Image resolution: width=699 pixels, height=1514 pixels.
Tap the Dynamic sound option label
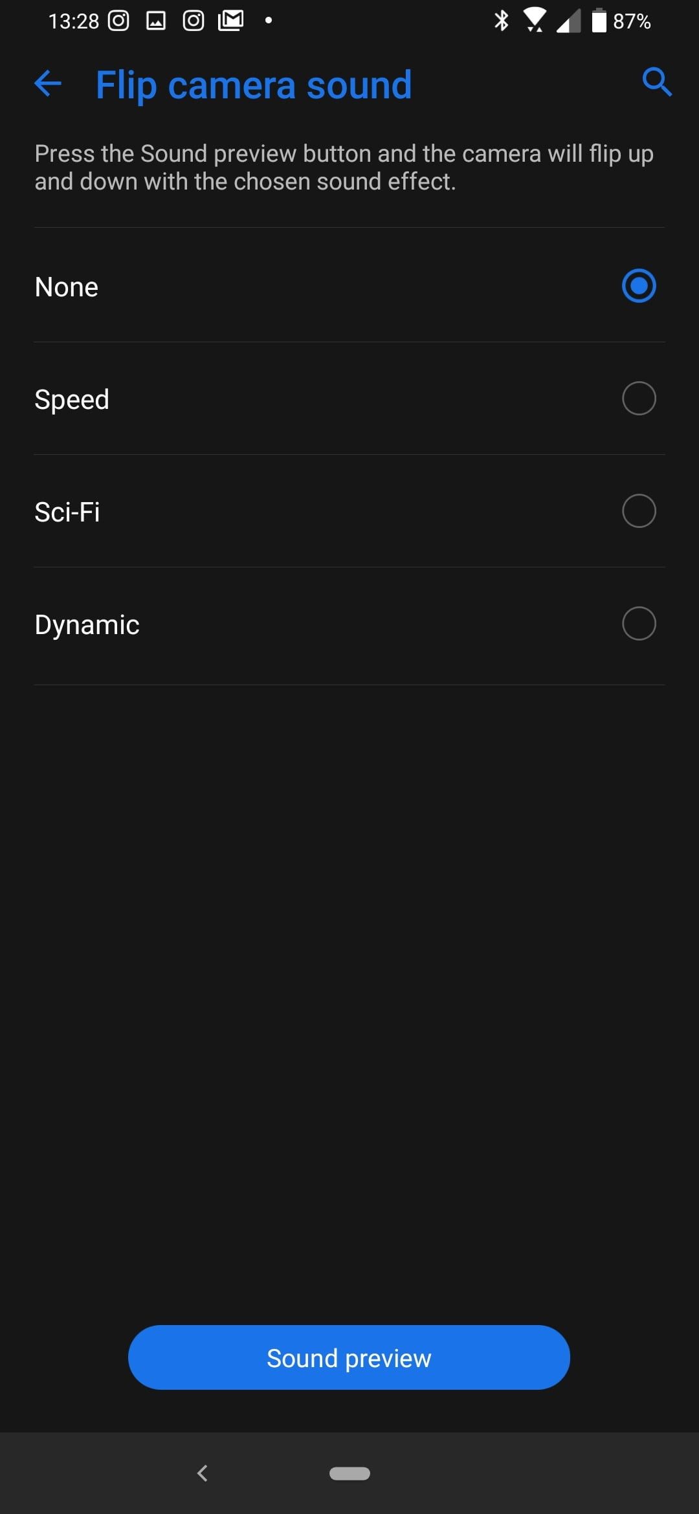click(x=87, y=624)
